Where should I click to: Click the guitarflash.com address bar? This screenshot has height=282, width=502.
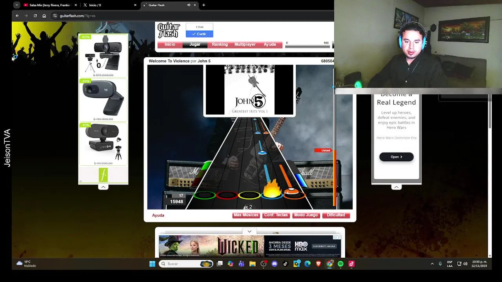coord(192,16)
